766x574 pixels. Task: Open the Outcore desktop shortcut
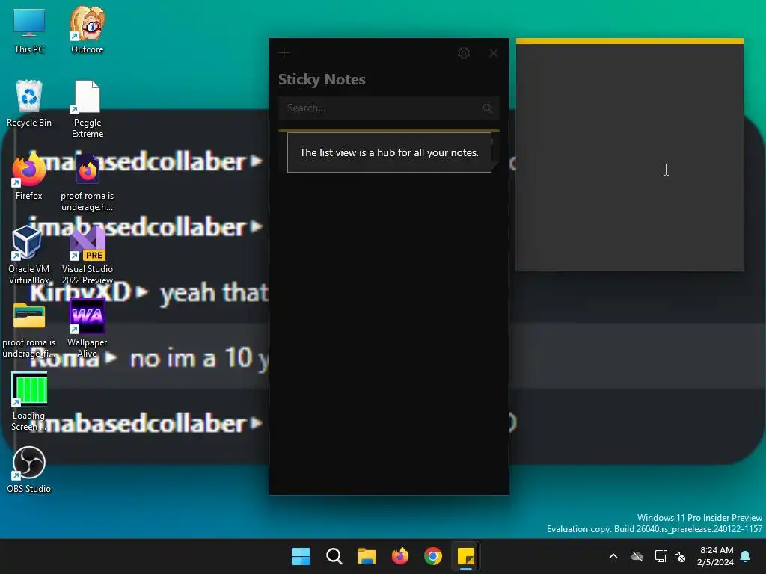(x=87, y=31)
